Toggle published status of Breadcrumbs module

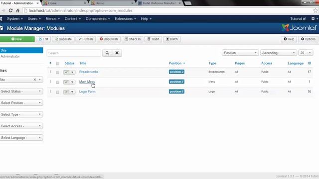66,72
